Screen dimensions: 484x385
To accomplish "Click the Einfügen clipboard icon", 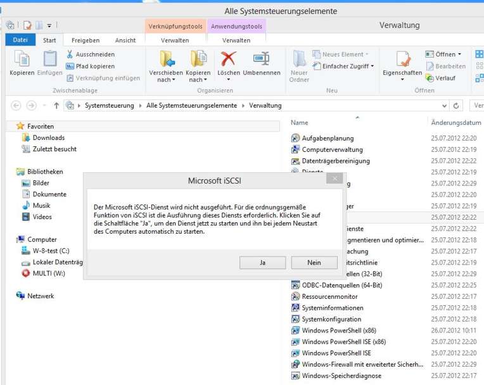I will click(x=49, y=59).
